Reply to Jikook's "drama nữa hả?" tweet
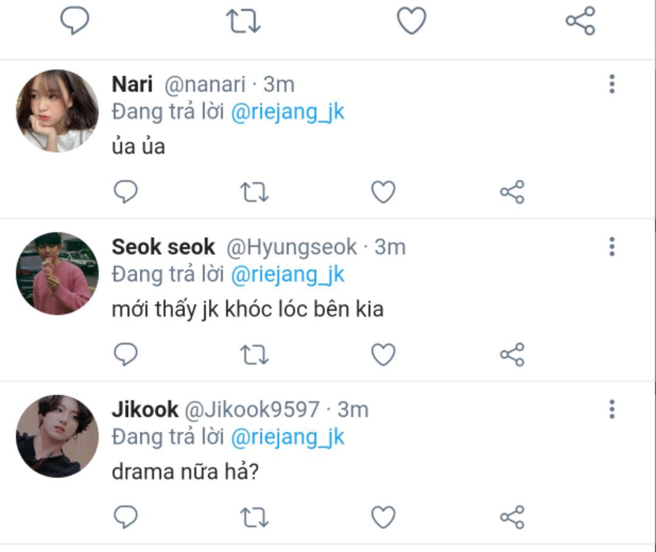This screenshot has width=656, height=552. pyautogui.click(x=126, y=517)
